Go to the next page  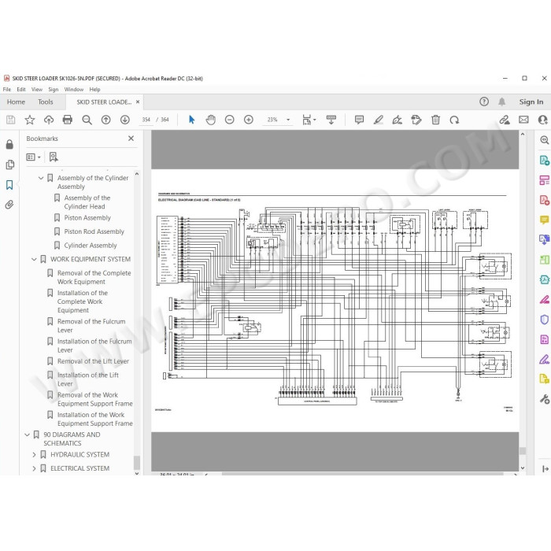point(124,120)
